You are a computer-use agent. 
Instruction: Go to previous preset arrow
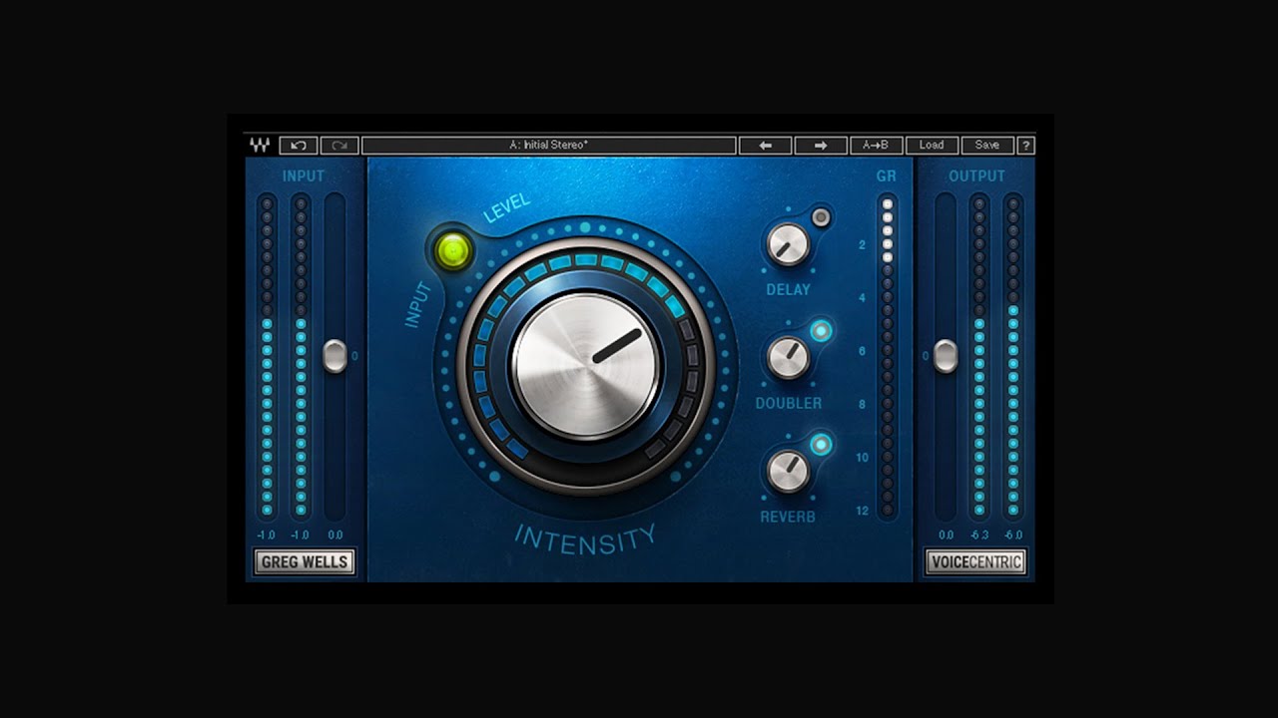coord(765,146)
